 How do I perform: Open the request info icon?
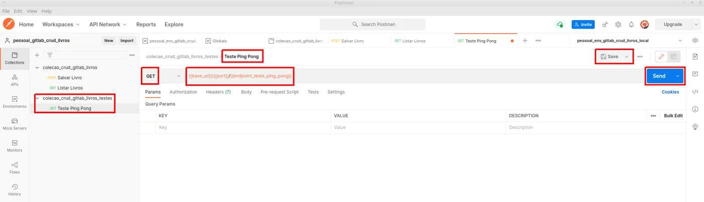click(695, 109)
